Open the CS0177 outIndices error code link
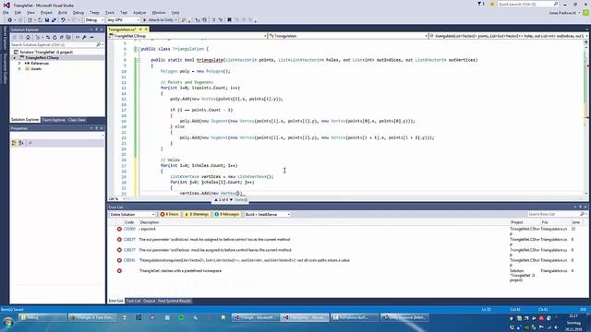Image resolution: width=591 pixels, height=332 pixels. point(129,240)
